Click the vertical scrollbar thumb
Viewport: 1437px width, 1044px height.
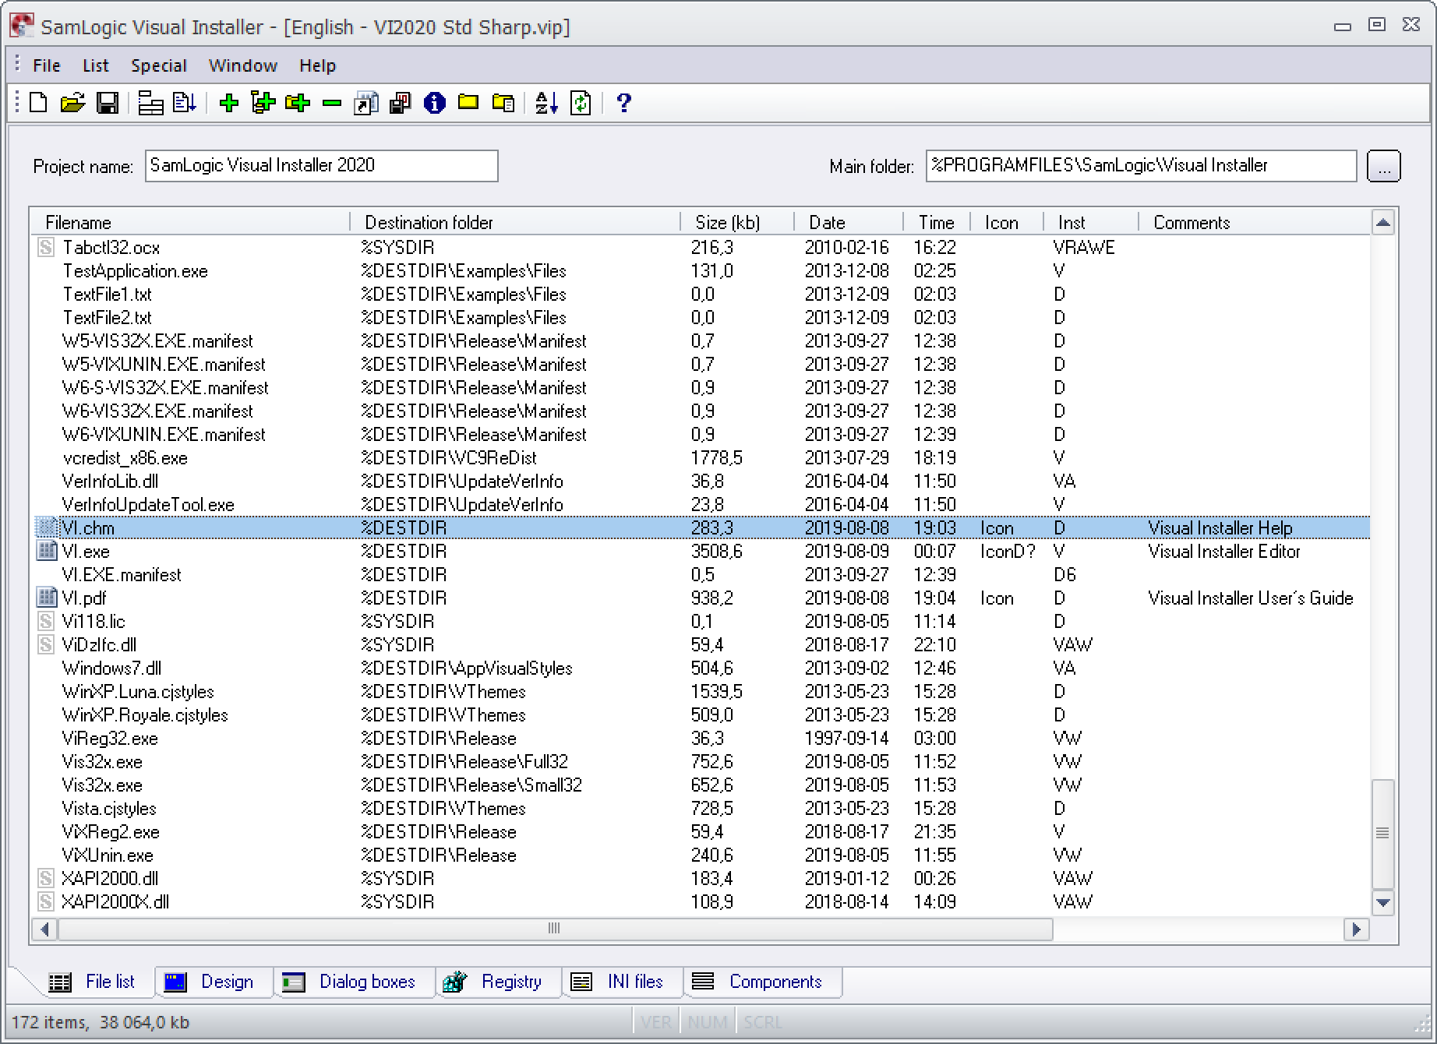click(1383, 834)
